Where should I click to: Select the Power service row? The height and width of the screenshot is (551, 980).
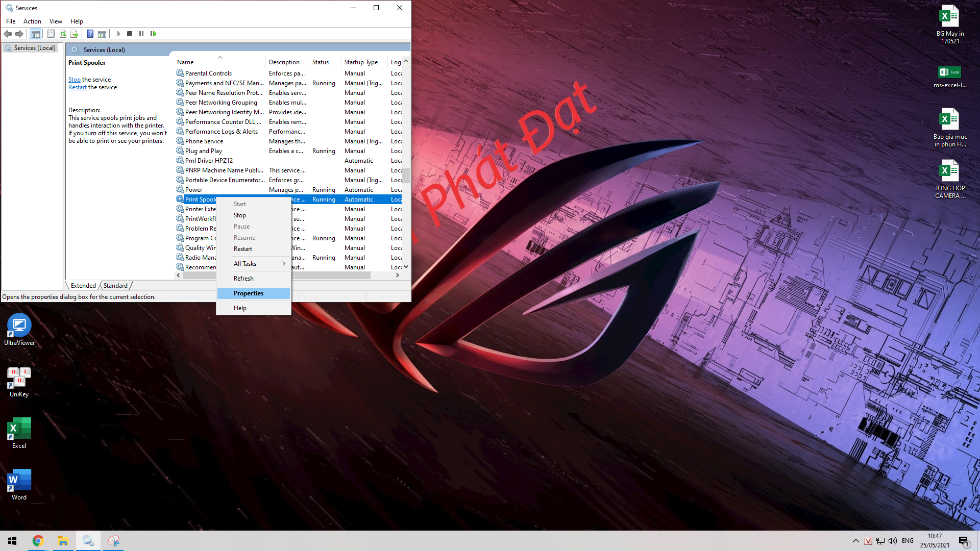pyautogui.click(x=289, y=190)
